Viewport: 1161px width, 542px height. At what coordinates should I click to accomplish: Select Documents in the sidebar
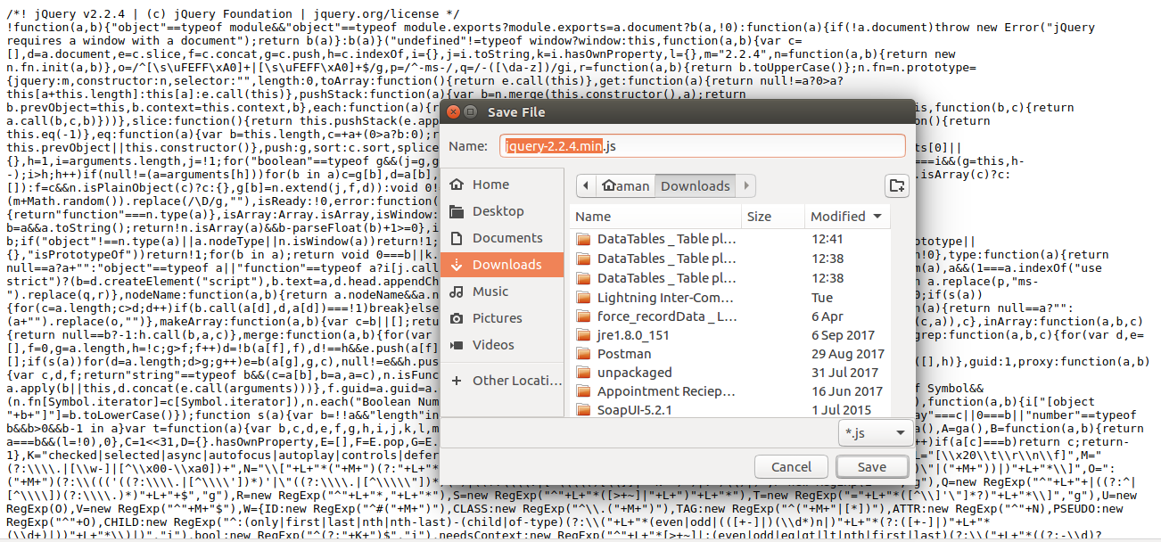click(506, 238)
